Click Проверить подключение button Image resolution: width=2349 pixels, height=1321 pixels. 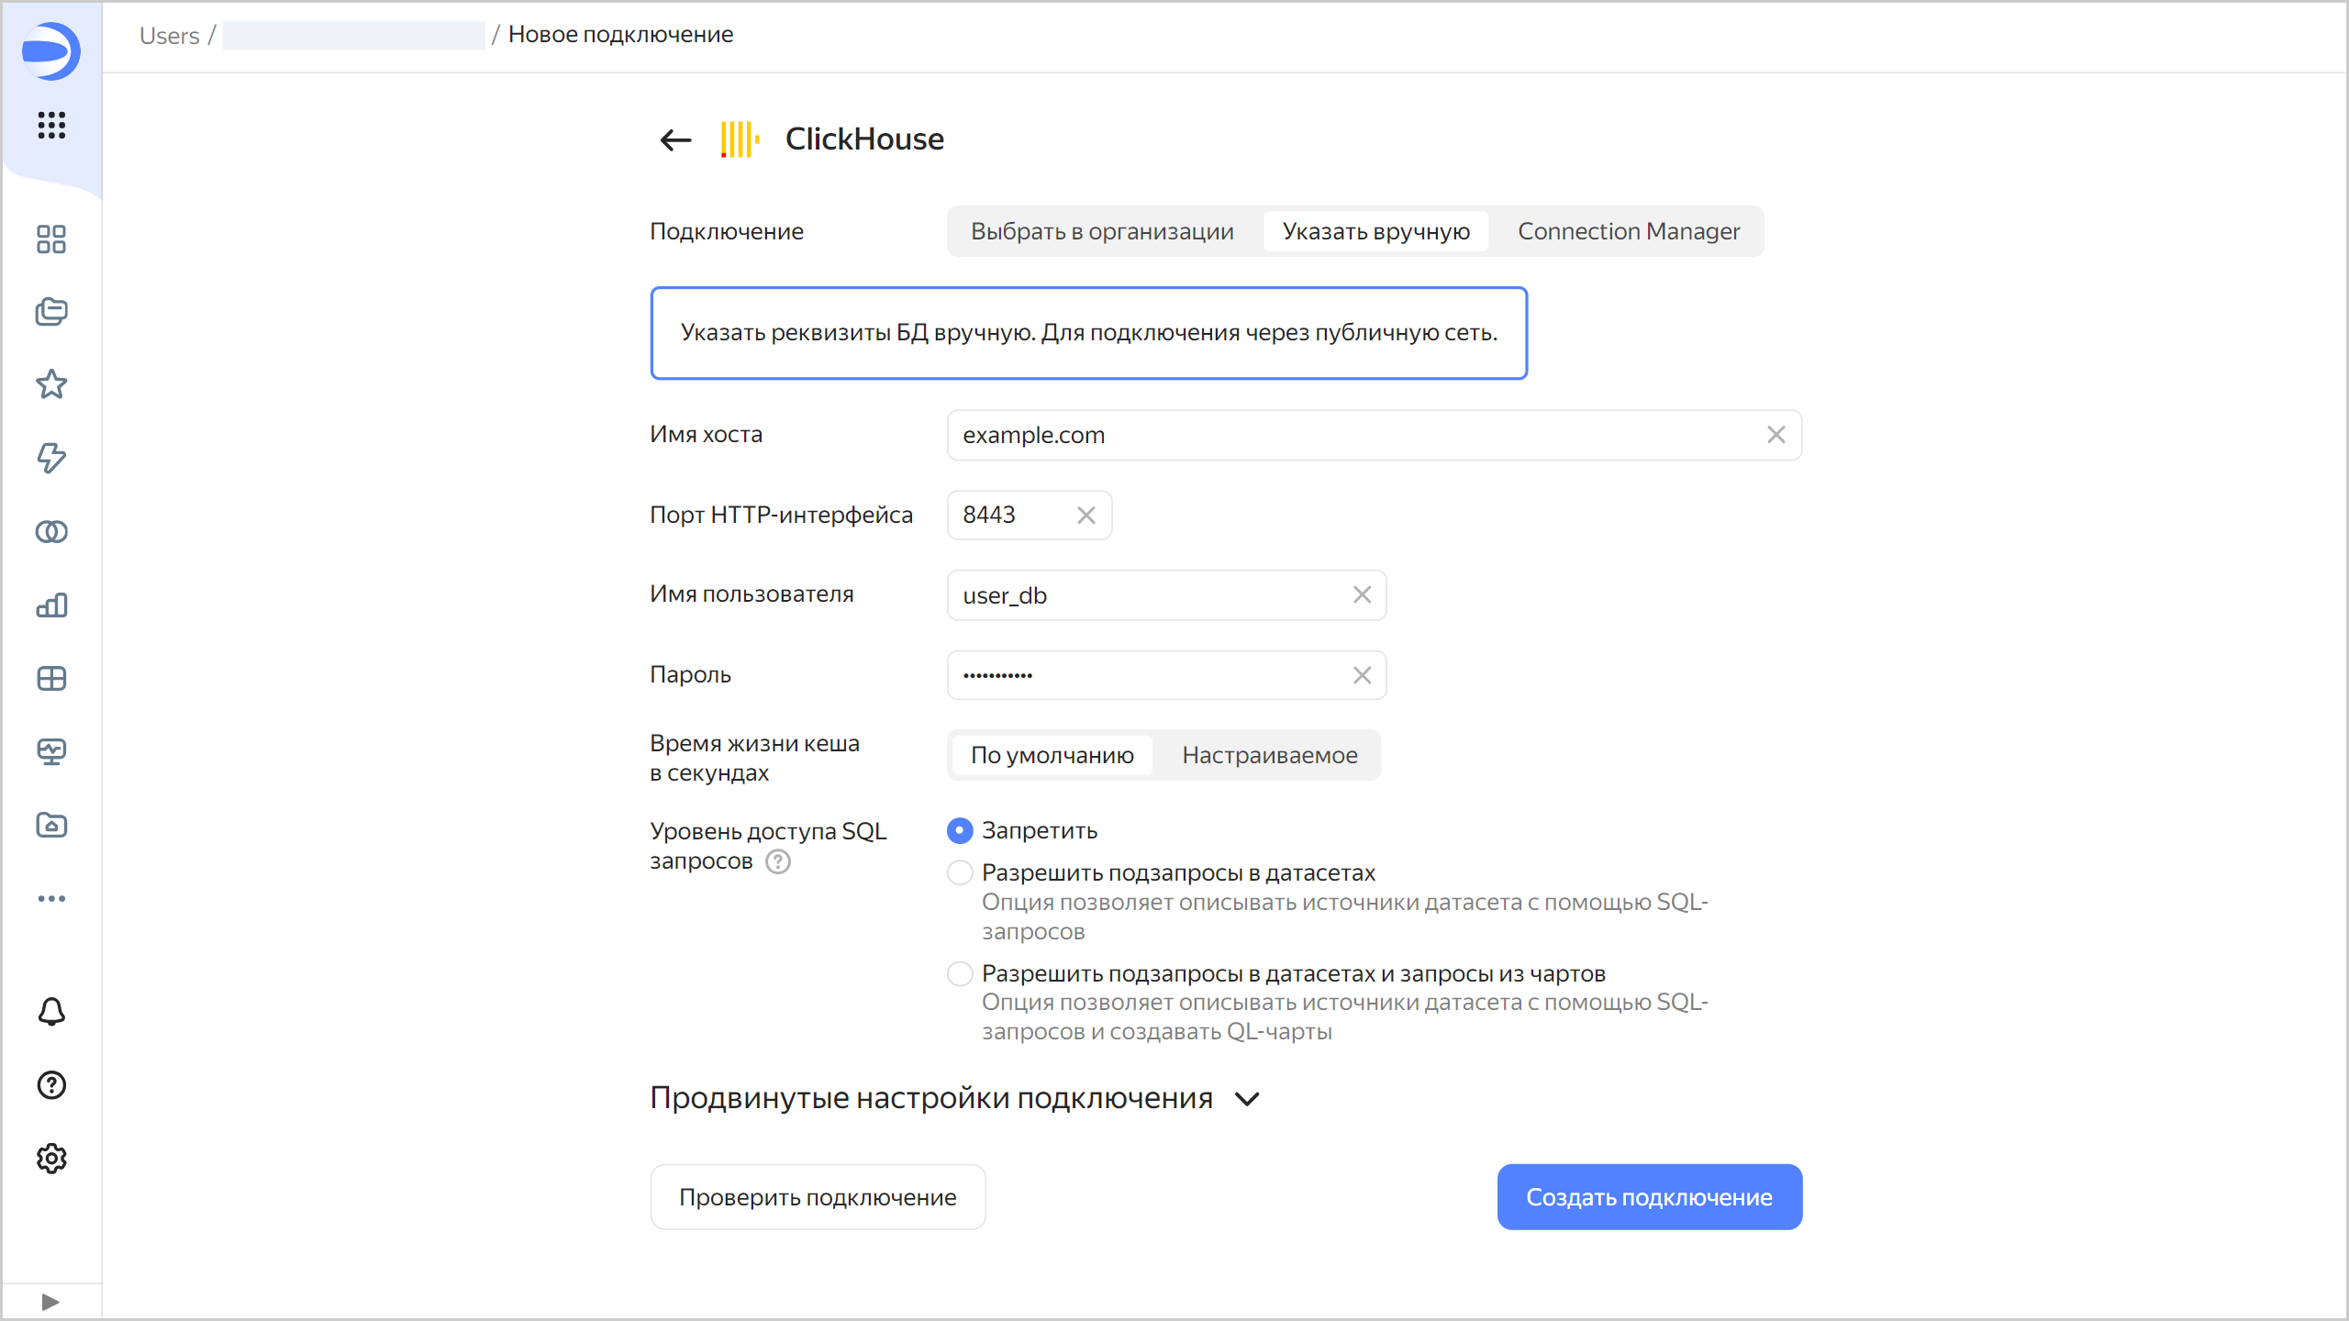point(818,1197)
